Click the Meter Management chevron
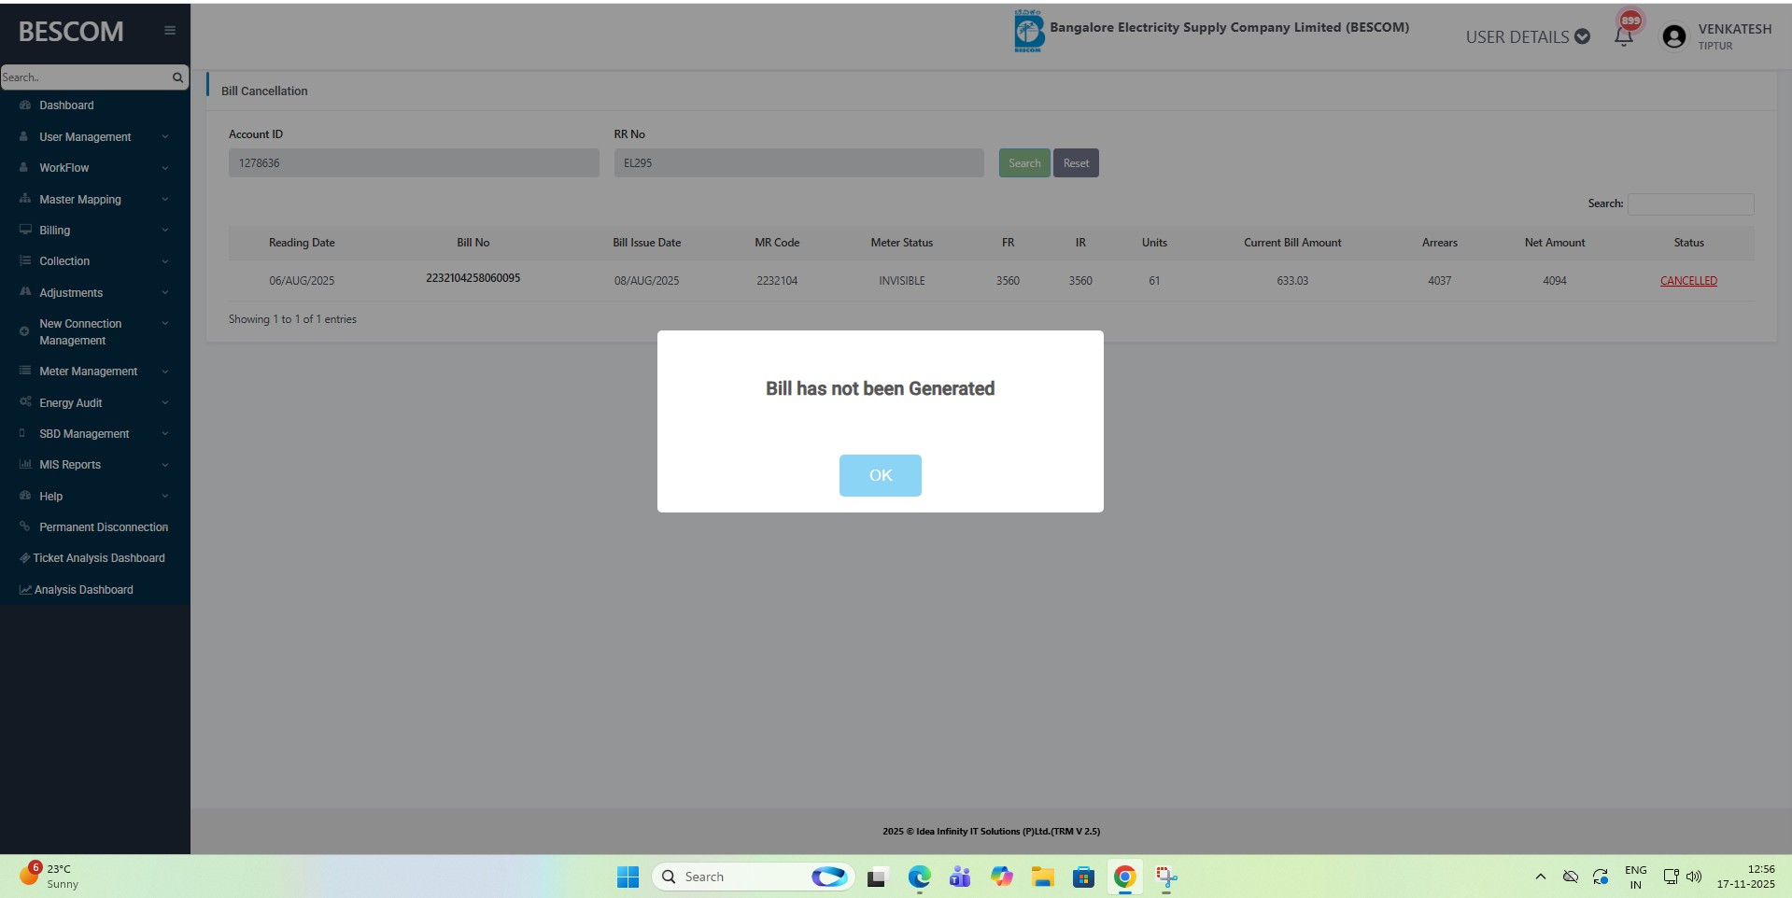This screenshot has height=898, width=1792. click(165, 372)
